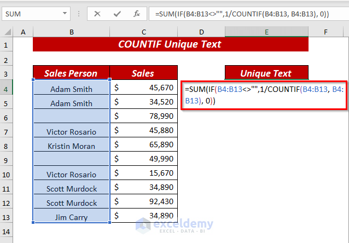Select the 'Unique Text' header cell

click(x=266, y=73)
